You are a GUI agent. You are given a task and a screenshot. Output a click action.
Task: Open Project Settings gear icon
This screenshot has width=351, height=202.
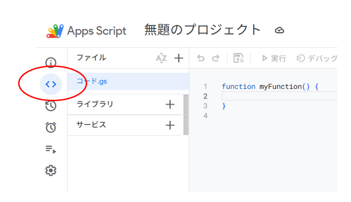click(x=51, y=171)
